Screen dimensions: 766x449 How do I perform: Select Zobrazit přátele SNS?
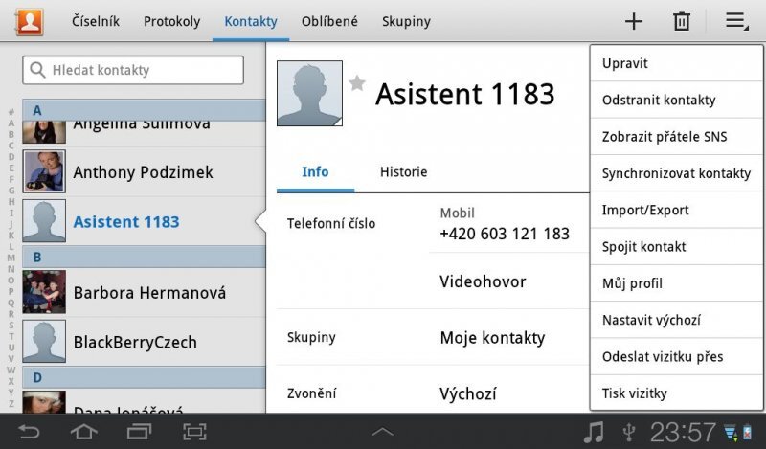coord(677,136)
